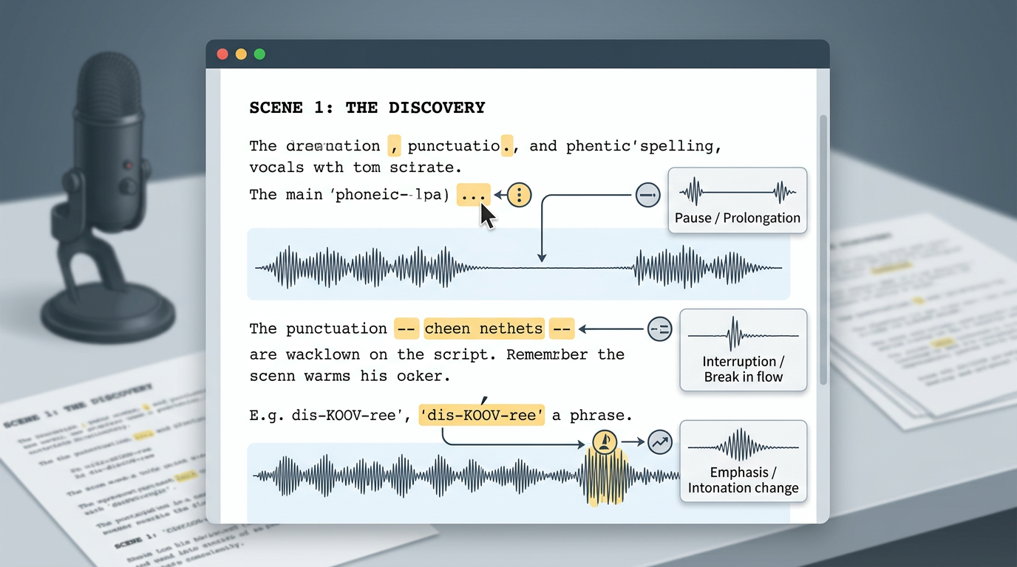The width and height of the screenshot is (1017, 567).
Task: Click the interruption dash circle icon
Action: coord(659,329)
